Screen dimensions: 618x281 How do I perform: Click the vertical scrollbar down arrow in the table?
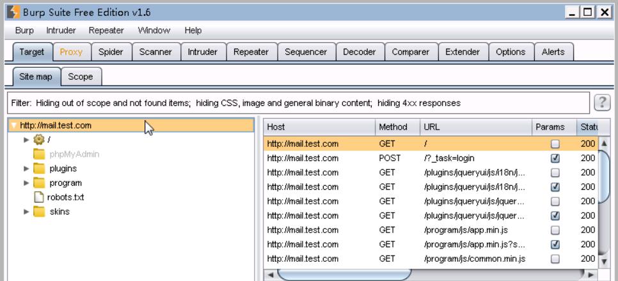coord(603,262)
